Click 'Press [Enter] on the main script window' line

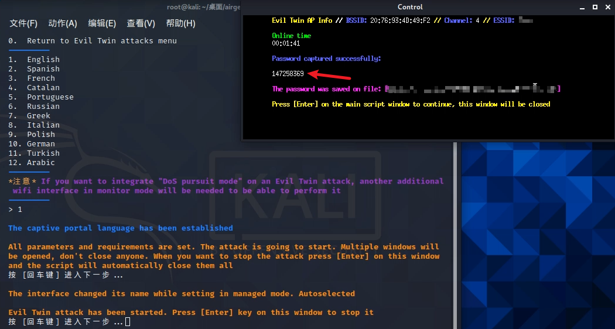[411, 104]
